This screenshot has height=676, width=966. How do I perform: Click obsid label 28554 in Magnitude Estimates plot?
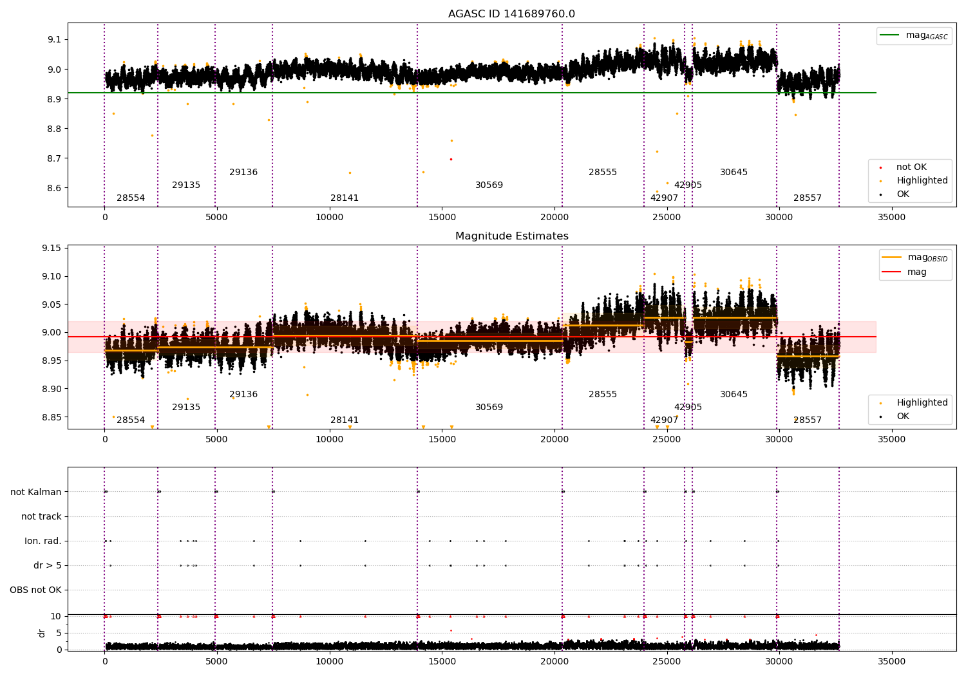[131, 420]
